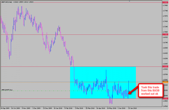The width and height of the screenshot is (169, 110).
Task: Click the chart shift triangle marker at top
Action: (x=130, y=1)
